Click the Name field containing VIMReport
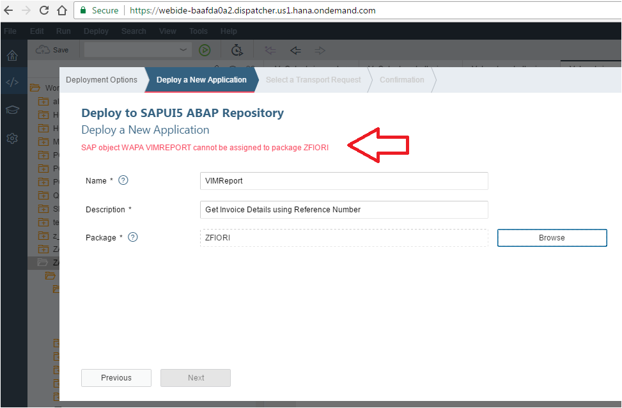Screen dimensions: 622x408 click(x=344, y=181)
